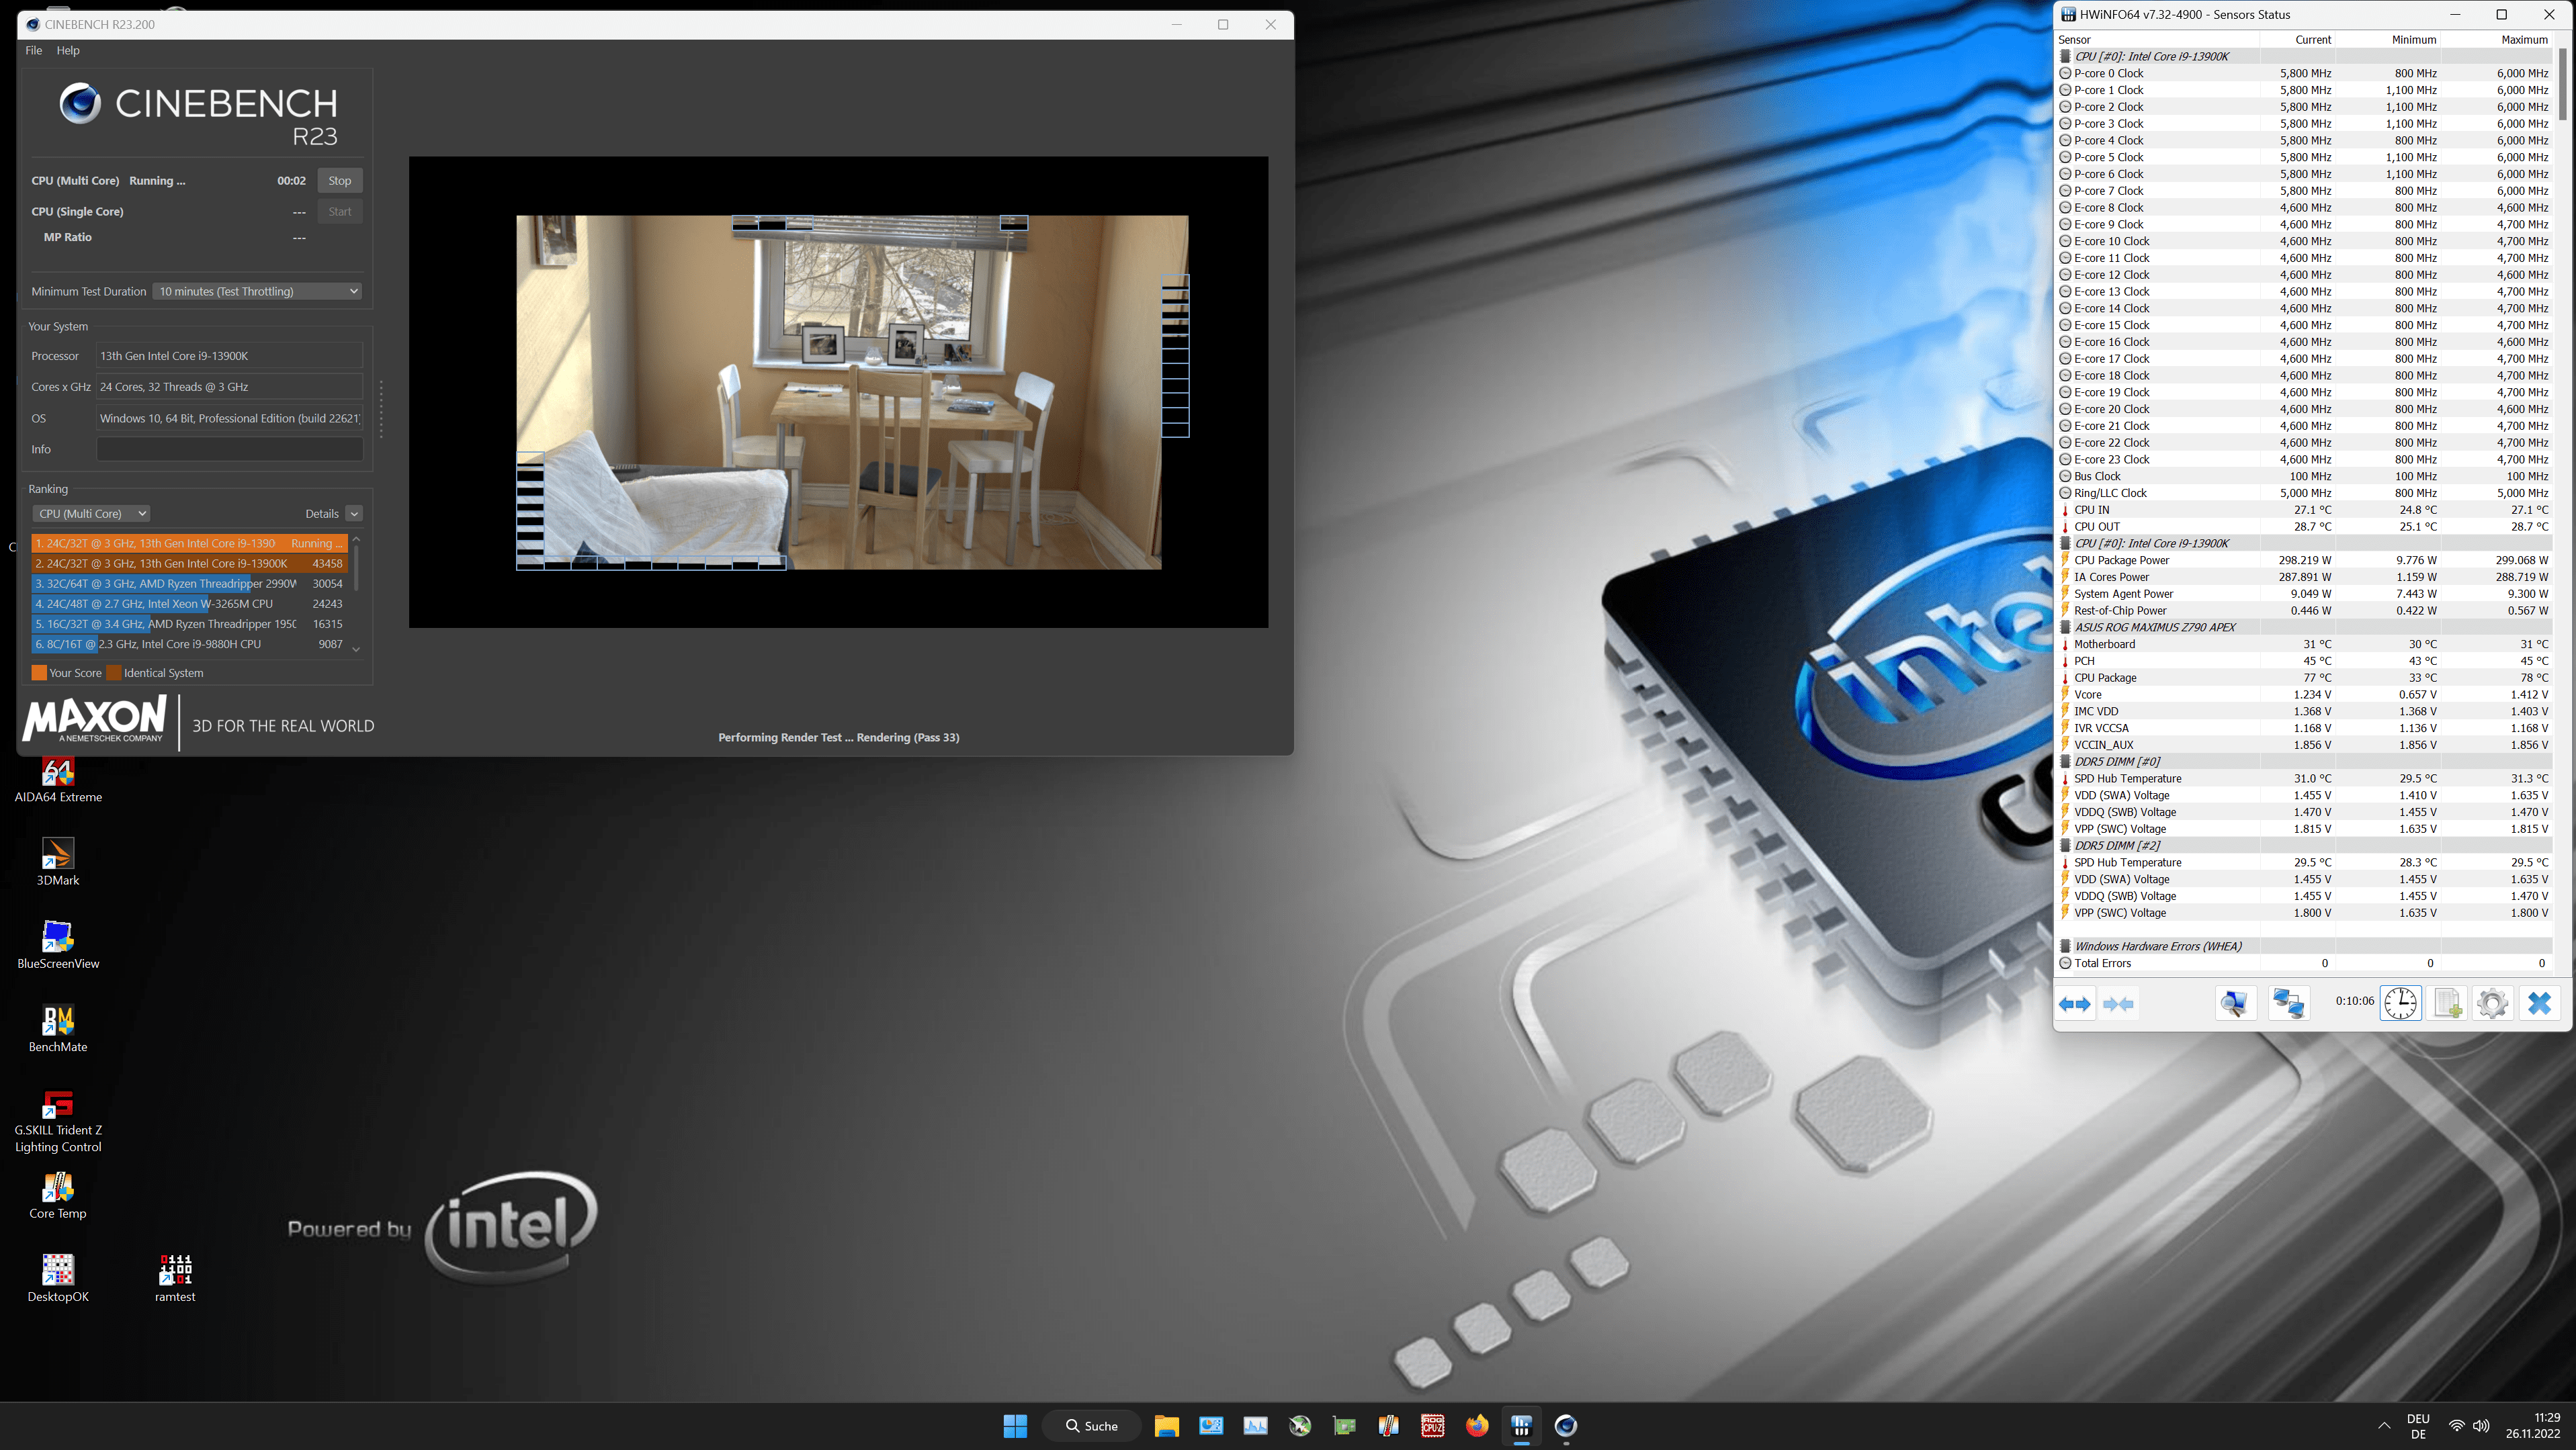Click the Suche search box in taskbar
The width and height of the screenshot is (2576, 1450).
tap(1092, 1426)
